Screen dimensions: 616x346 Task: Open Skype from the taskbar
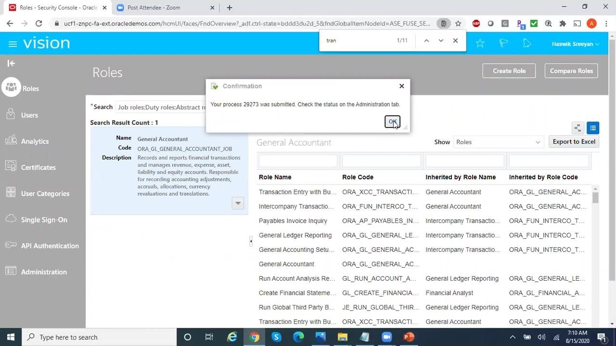pyautogui.click(x=276, y=337)
